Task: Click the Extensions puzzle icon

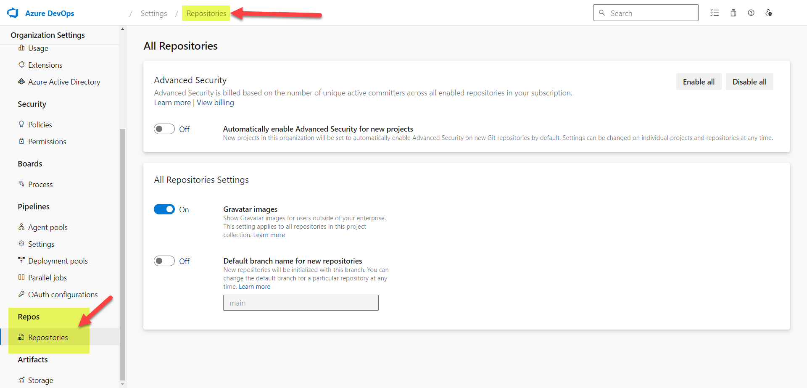Action: [x=21, y=65]
